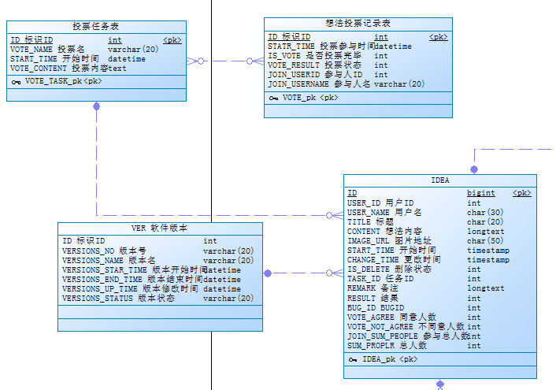Click USER_ID 用户ID column in IDEA

(x=380, y=203)
